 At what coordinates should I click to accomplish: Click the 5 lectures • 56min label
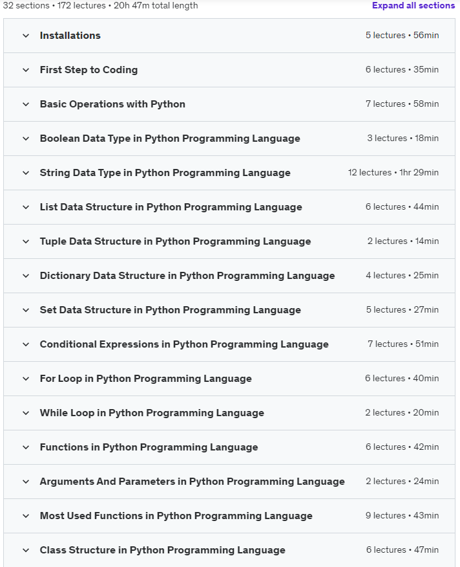pyautogui.click(x=402, y=36)
